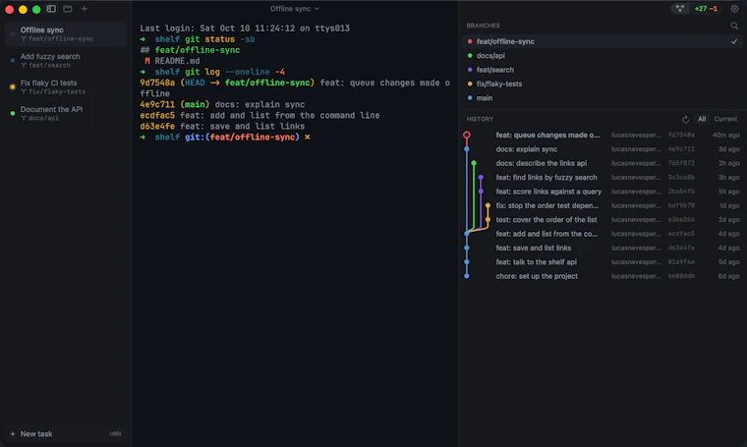Click the plus icon for new tab
Screen dimensions: 747x447
point(84,9)
